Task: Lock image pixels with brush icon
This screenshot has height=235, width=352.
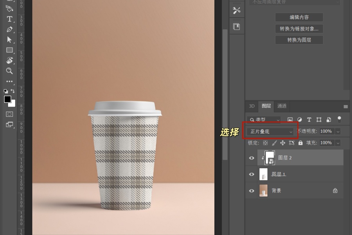Action: click(x=274, y=143)
